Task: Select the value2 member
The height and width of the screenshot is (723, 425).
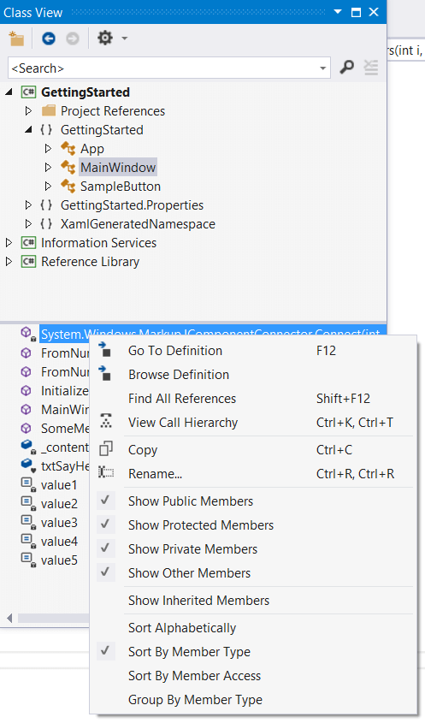Action: [x=58, y=504]
